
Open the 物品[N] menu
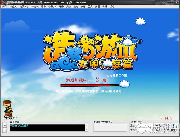click(x=52, y=7)
